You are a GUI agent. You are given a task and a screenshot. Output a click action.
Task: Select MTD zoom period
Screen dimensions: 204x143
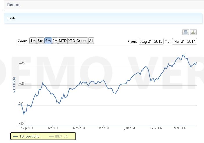pyautogui.click(x=63, y=41)
